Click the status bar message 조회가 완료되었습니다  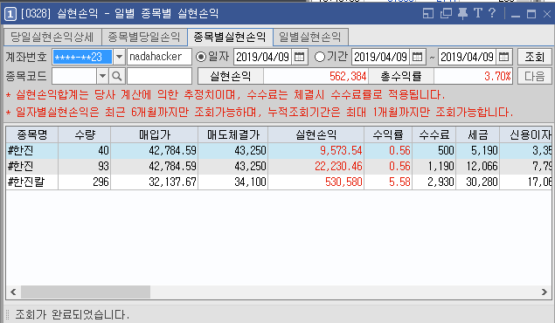click(x=73, y=314)
